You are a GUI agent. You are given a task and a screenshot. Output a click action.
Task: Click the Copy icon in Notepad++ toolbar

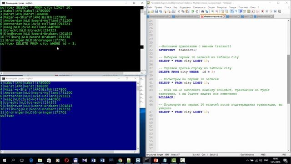pos(183,11)
